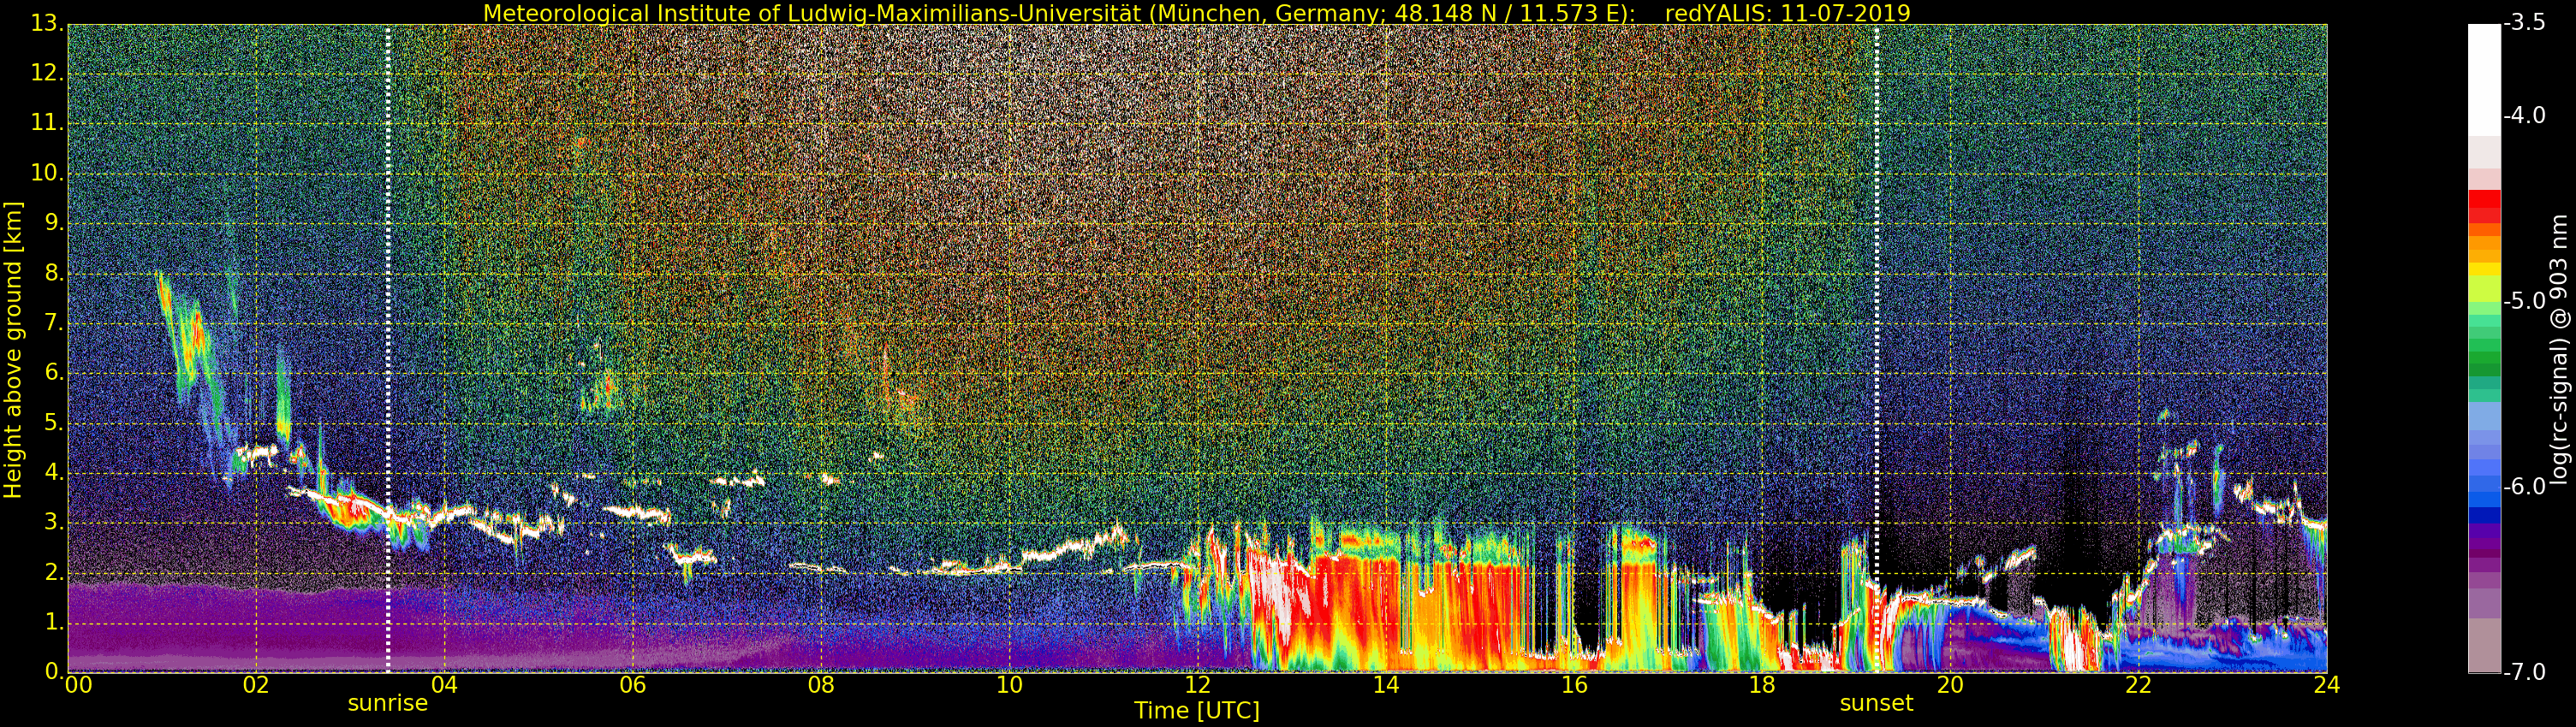Click the white segment at colorbar top
Image resolution: width=2576 pixels, height=727 pixels.
tap(2484, 80)
